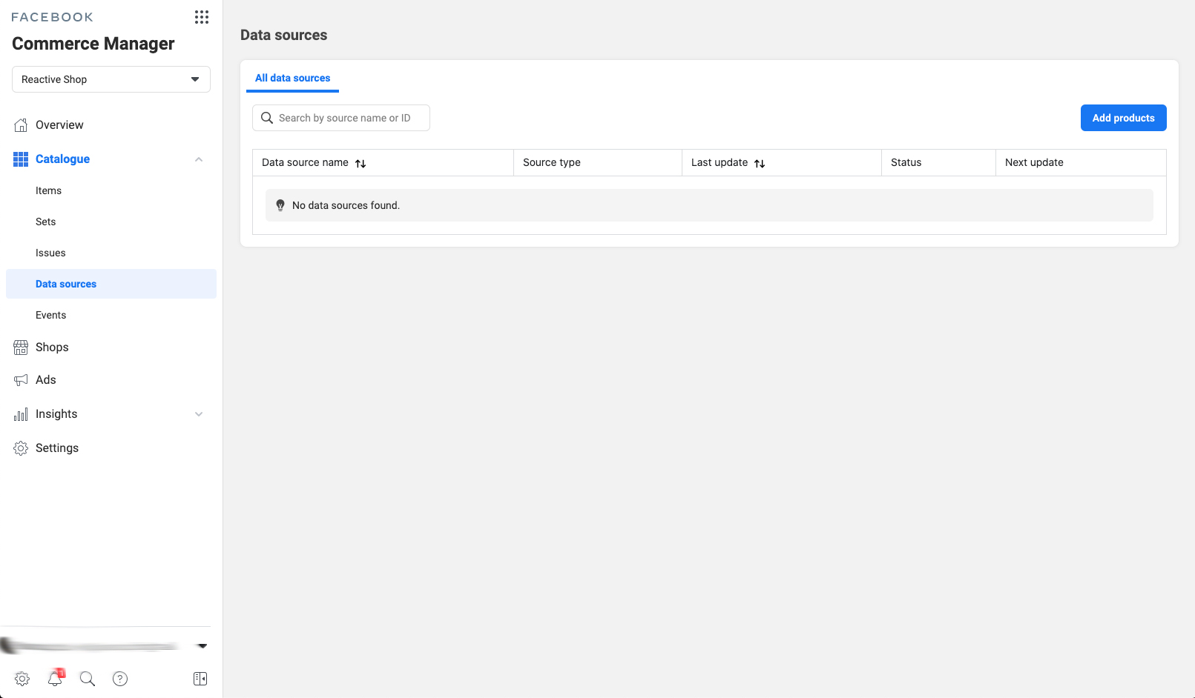This screenshot has width=1195, height=698.
Task: Click the Settings gear icon in sidebar
Action: pos(21,448)
